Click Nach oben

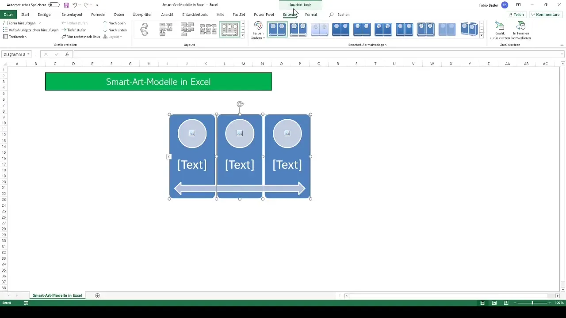click(x=114, y=23)
